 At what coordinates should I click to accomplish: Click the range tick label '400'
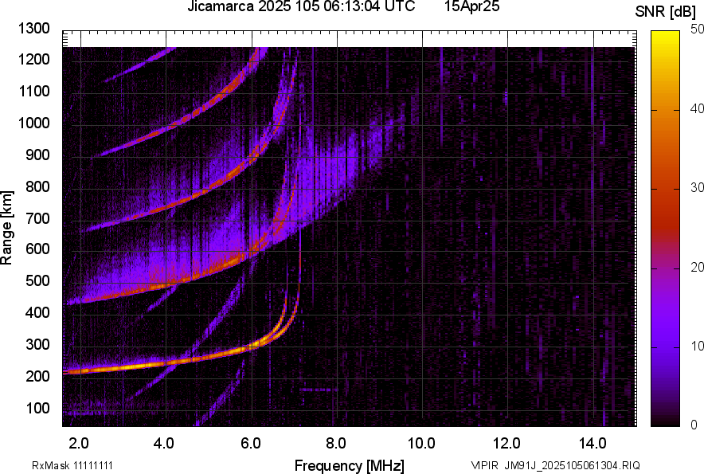[37, 312]
